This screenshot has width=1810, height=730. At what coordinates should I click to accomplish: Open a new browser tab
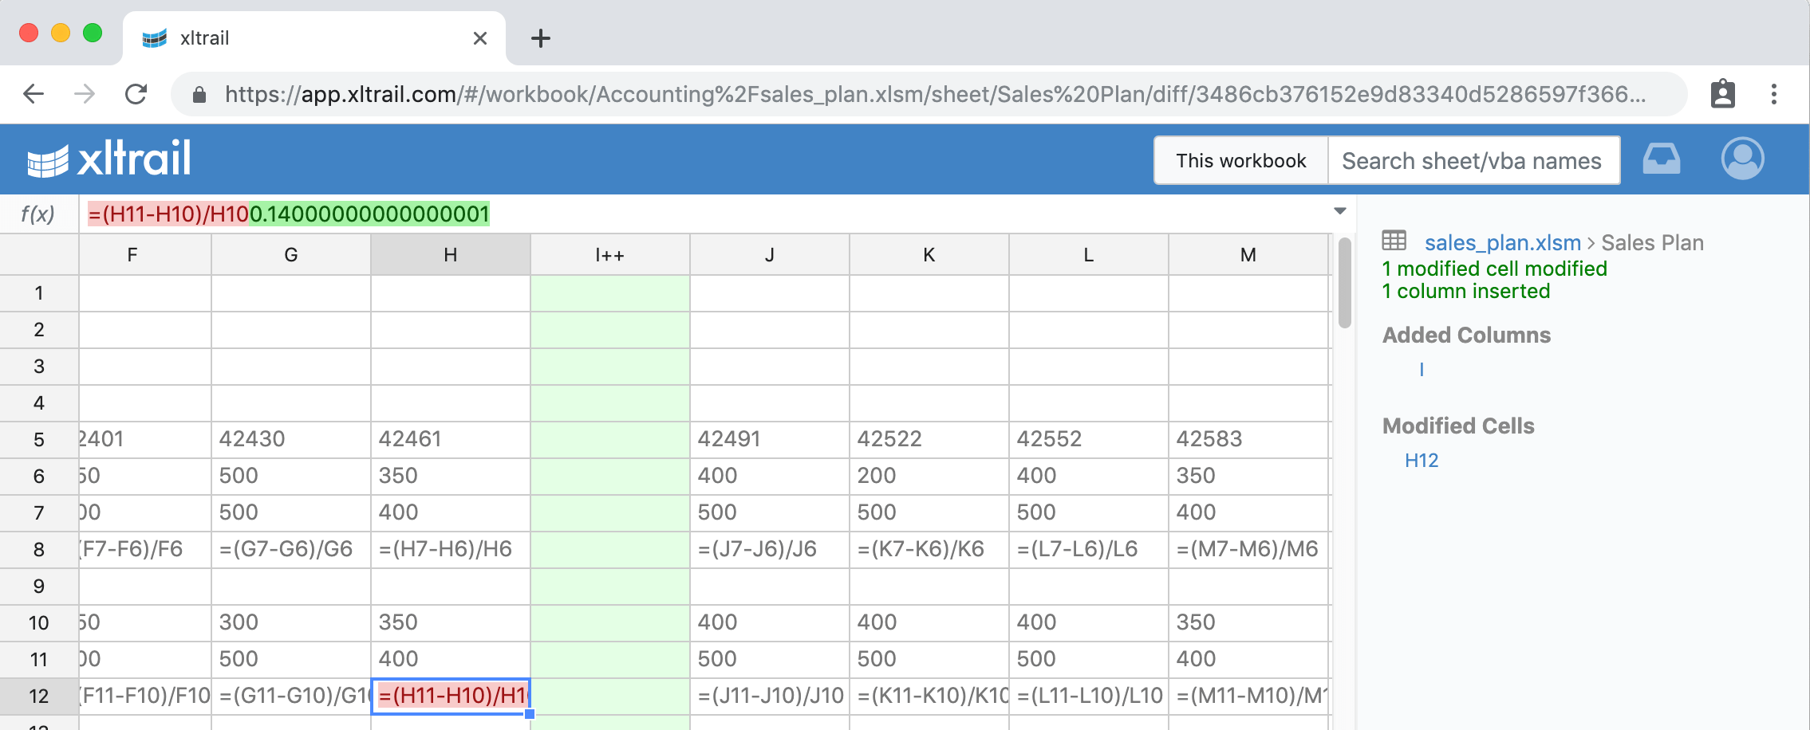click(541, 38)
